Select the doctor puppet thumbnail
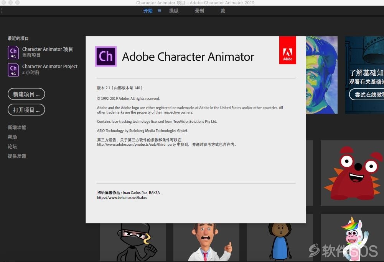 [206, 242]
